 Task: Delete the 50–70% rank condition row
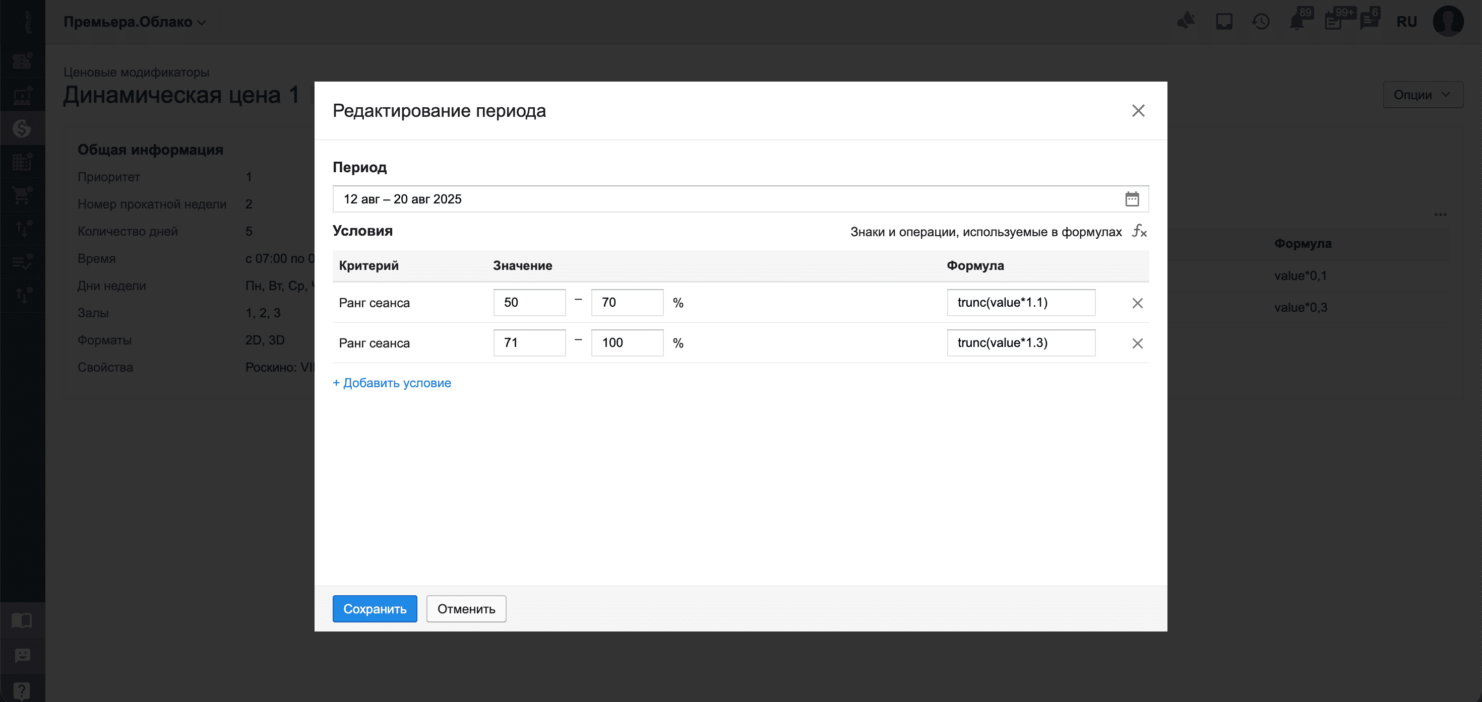1137,303
